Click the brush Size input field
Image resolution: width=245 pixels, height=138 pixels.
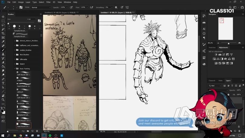tap(31, 19)
